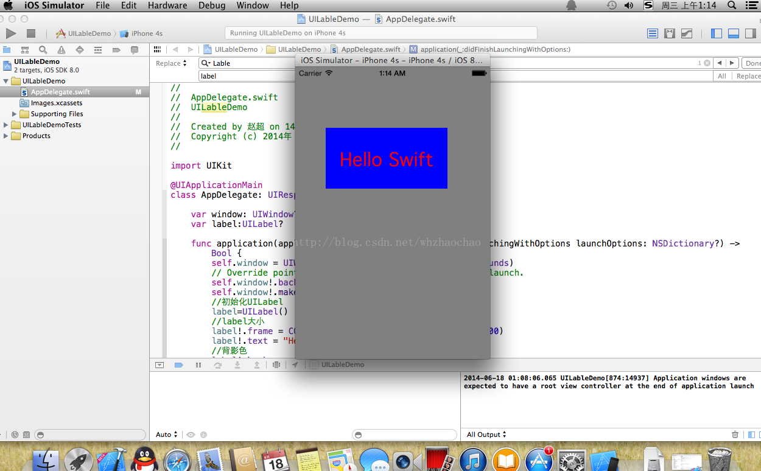Go back in editor history
This screenshot has height=471, width=761.
(x=175, y=49)
